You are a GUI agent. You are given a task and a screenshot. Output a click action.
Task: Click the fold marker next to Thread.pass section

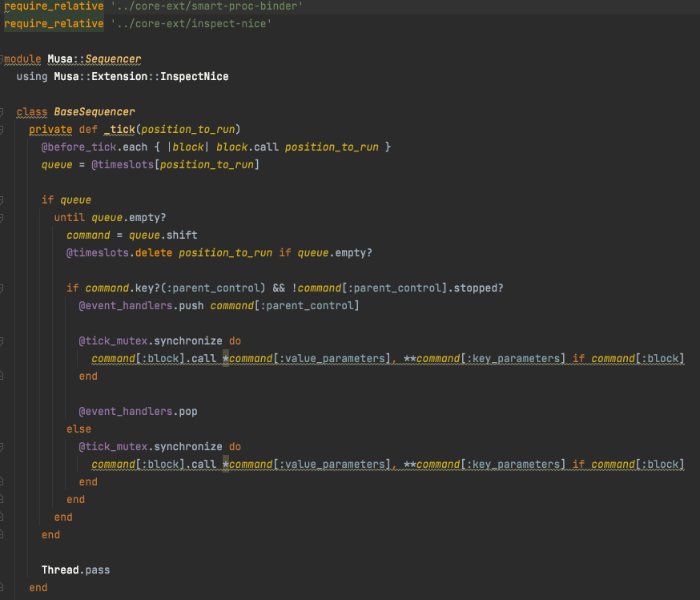[x=4, y=570]
